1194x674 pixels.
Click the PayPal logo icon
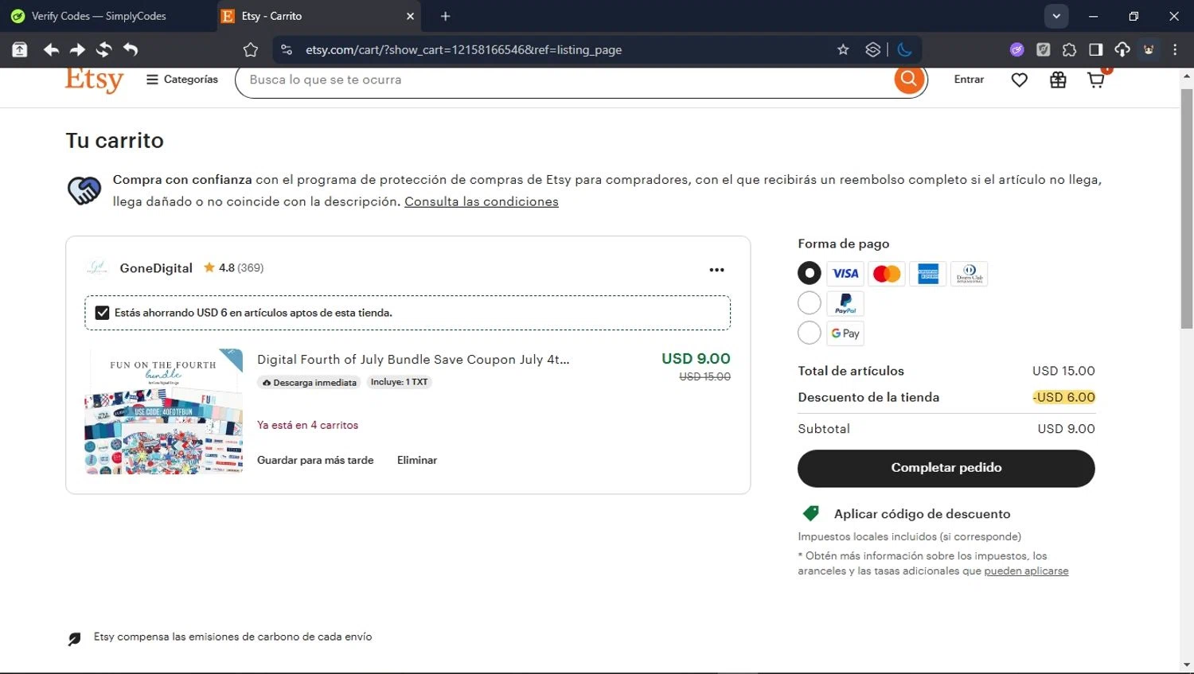pyautogui.click(x=845, y=303)
